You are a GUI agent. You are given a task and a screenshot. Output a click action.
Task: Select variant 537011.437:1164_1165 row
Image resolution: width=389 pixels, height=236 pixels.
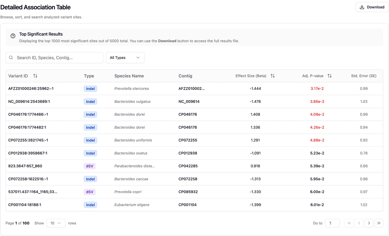33,192
